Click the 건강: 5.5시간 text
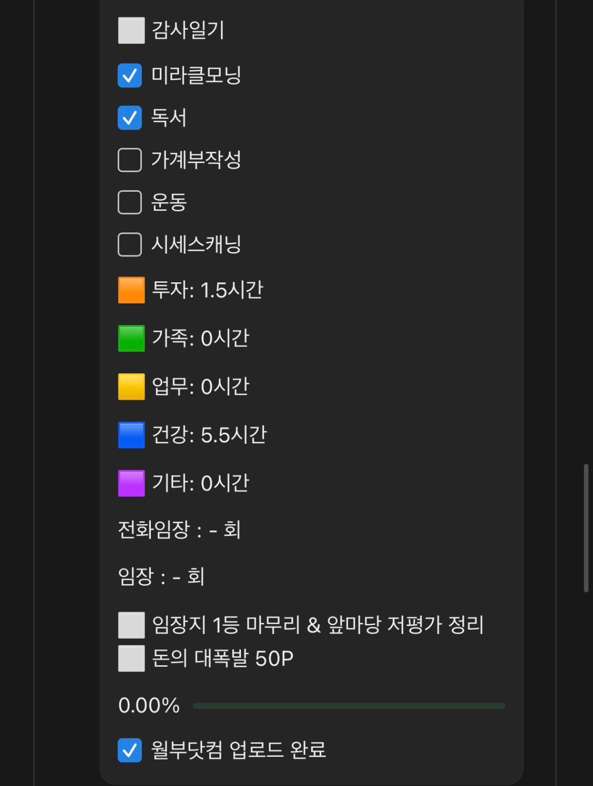Screen dimensions: 593x786 pos(209,435)
